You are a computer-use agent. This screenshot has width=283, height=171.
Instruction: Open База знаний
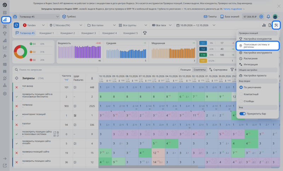(230, 17)
